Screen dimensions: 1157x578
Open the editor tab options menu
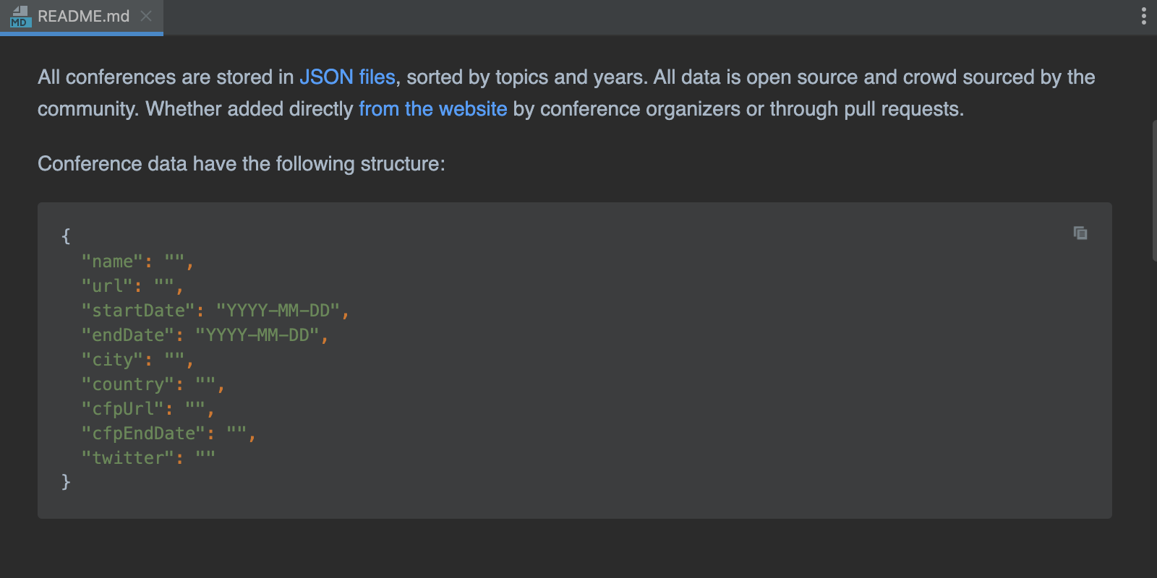click(x=1143, y=16)
